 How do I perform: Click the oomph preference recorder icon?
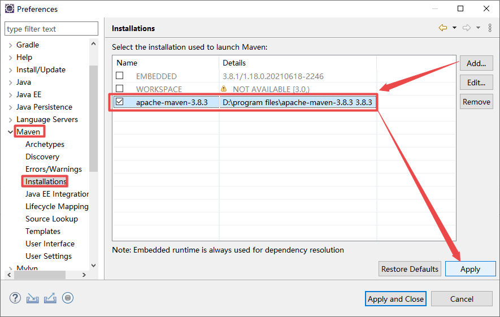tap(68, 298)
